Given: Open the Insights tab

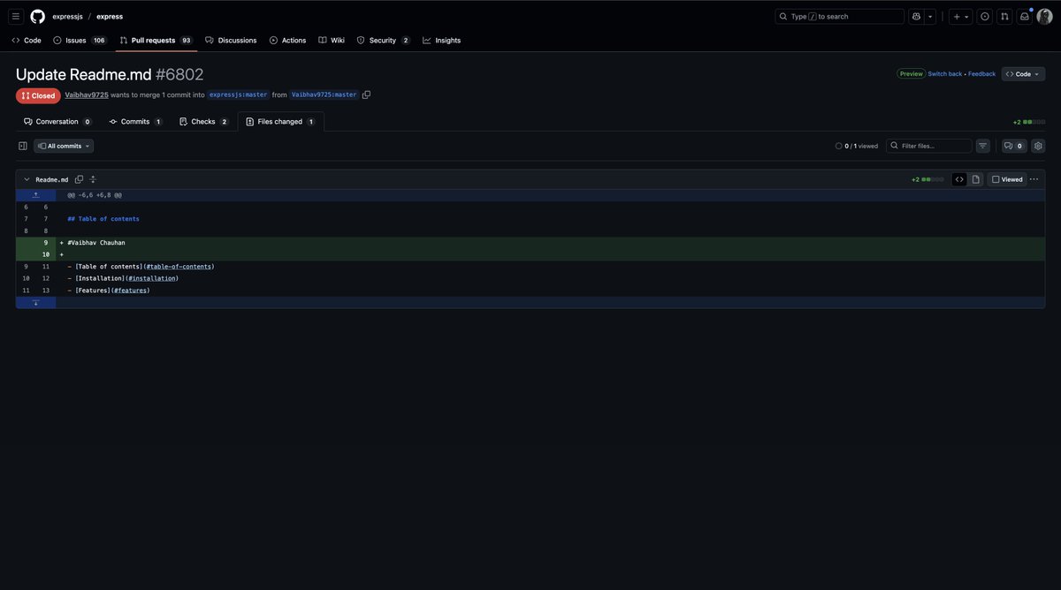Looking at the screenshot, I should (x=441, y=40).
